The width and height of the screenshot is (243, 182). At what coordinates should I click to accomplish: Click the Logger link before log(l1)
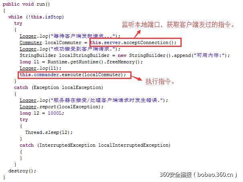[28, 68]
